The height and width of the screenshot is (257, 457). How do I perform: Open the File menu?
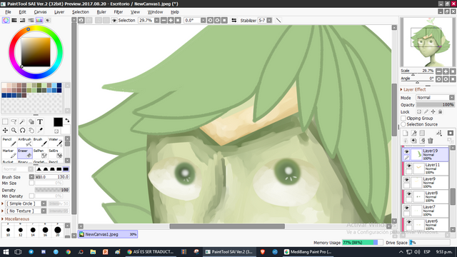8,12
